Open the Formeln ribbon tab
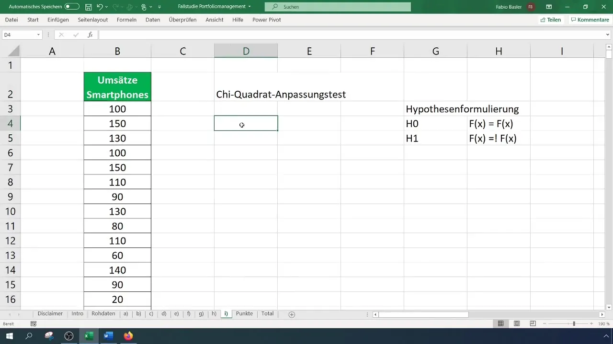Screen dimensions: 613x344 (126, 20)
